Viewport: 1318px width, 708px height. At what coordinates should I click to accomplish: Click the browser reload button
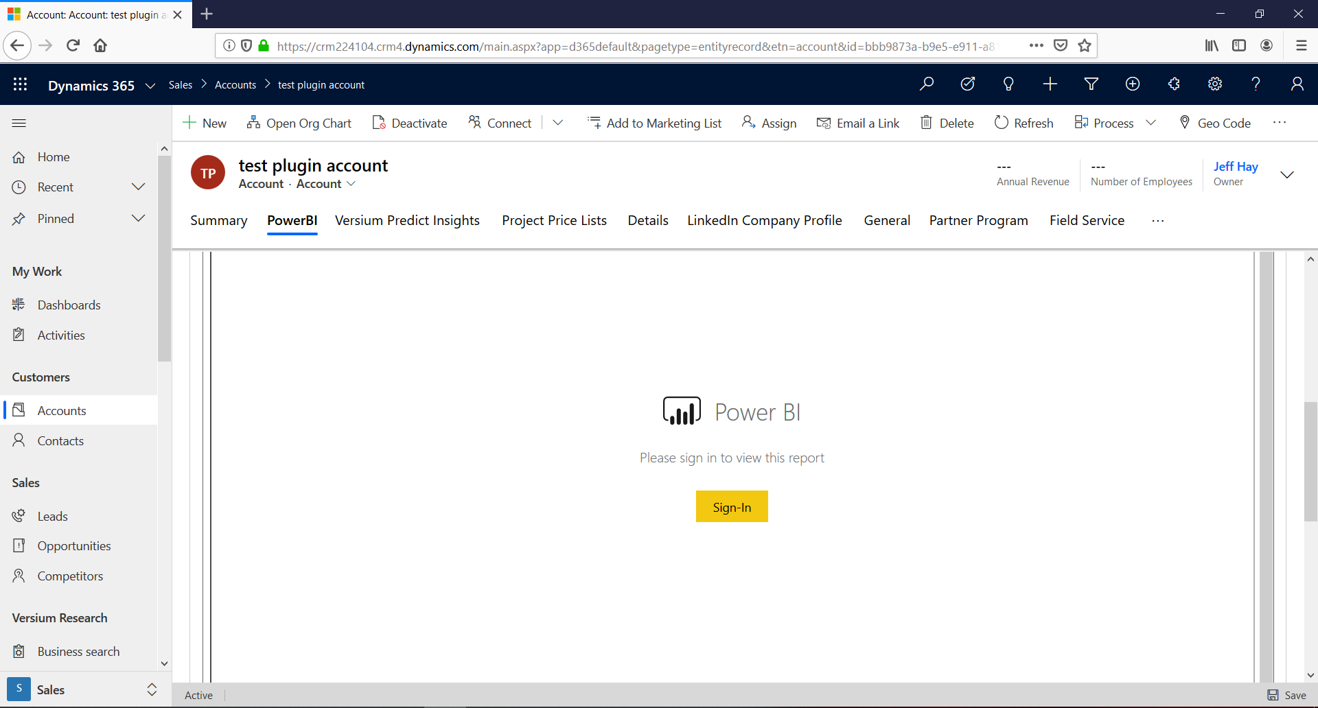pyautogui.click(x=73, y=45)
